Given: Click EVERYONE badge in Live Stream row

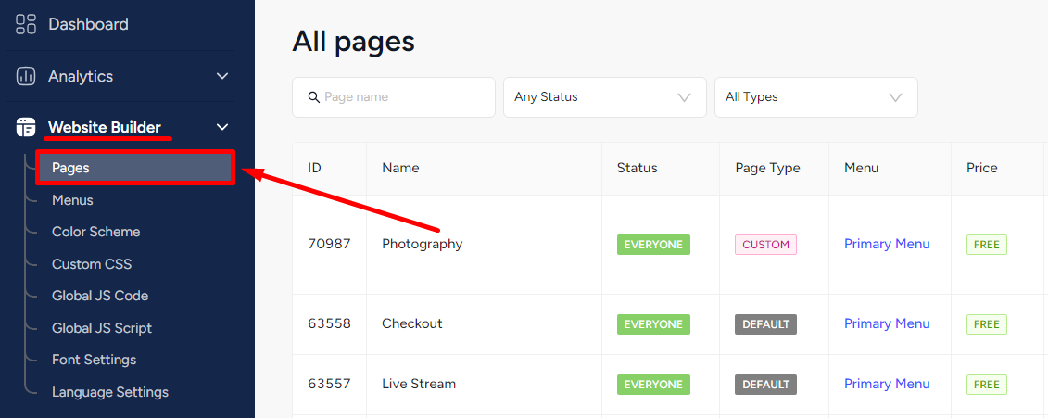Looking at the screenshot, I should pyautogui.click(x=653, y=385).
